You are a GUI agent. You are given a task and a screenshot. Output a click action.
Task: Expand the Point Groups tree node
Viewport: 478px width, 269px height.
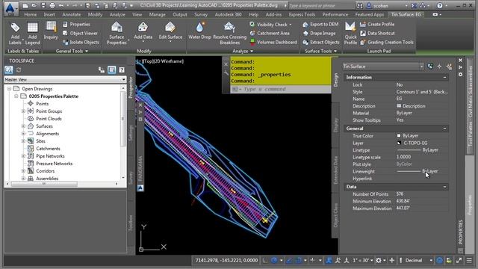(x=23, y=111)
